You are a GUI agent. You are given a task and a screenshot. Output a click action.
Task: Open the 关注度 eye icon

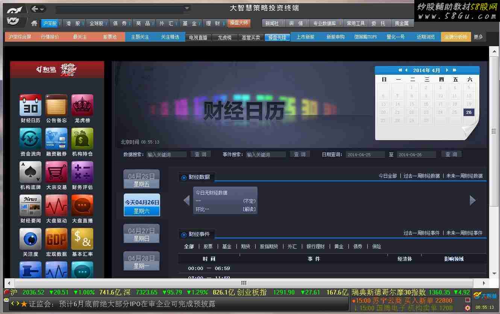[30, 239]
